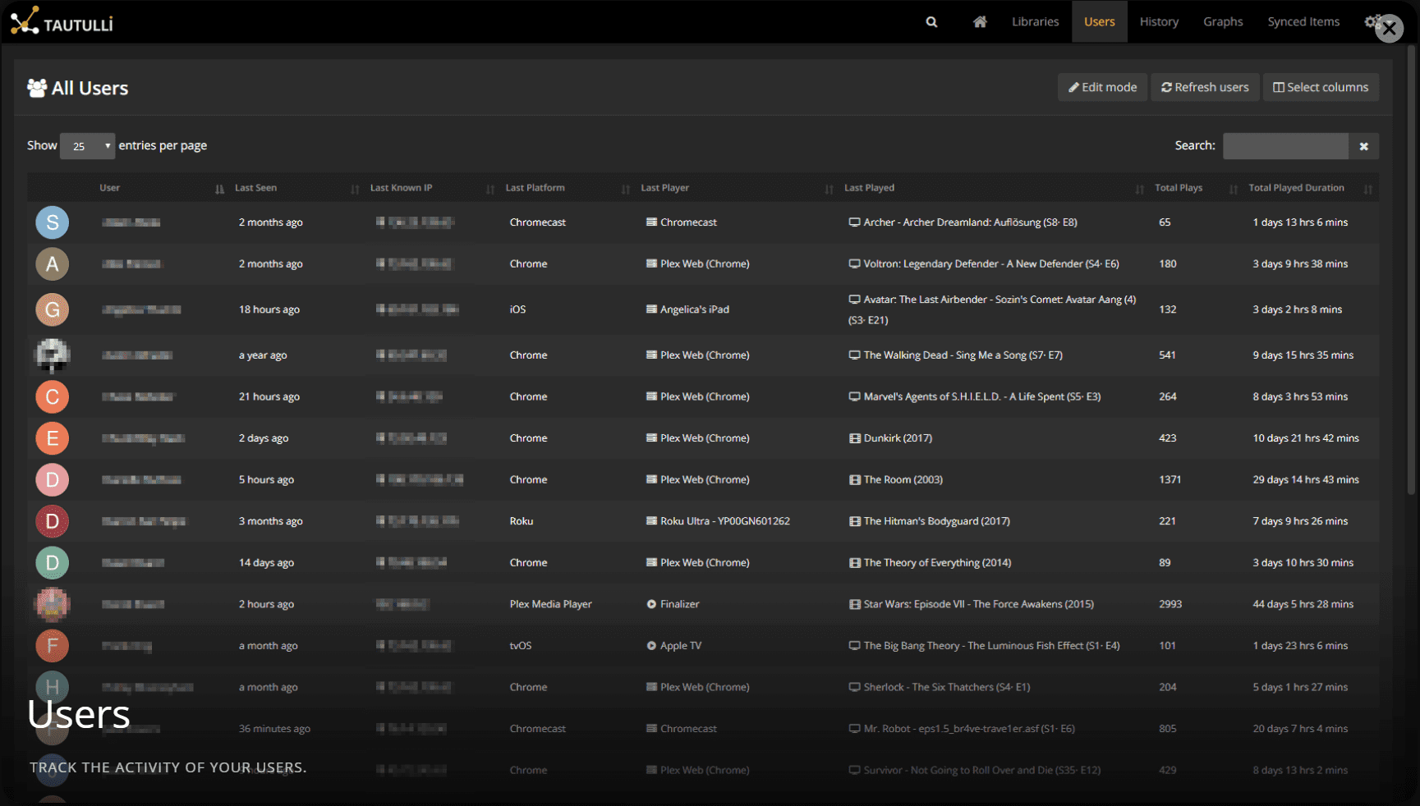
Task: Clear search with the x icon
Action: click(1363, 146)
